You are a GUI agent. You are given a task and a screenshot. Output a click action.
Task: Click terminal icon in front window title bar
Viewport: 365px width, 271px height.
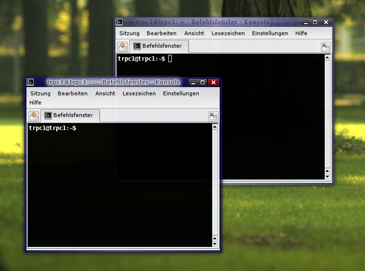(x=30, y=82)
